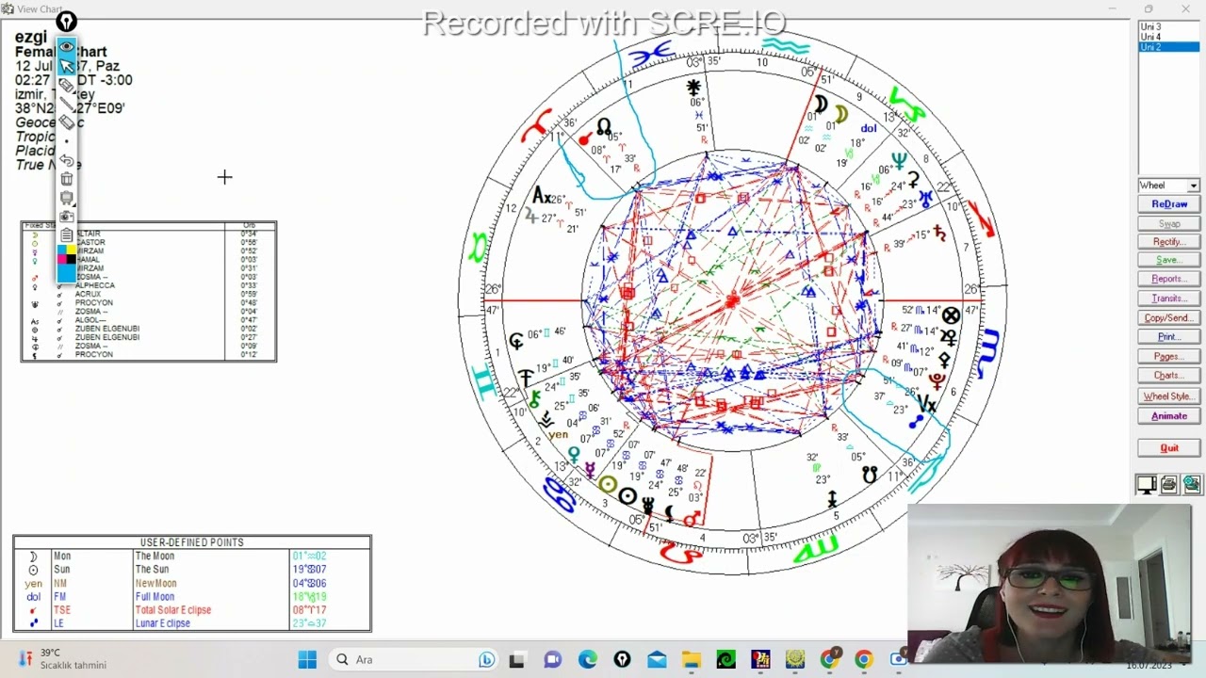Click the Print... button

tap(1168, 337)
